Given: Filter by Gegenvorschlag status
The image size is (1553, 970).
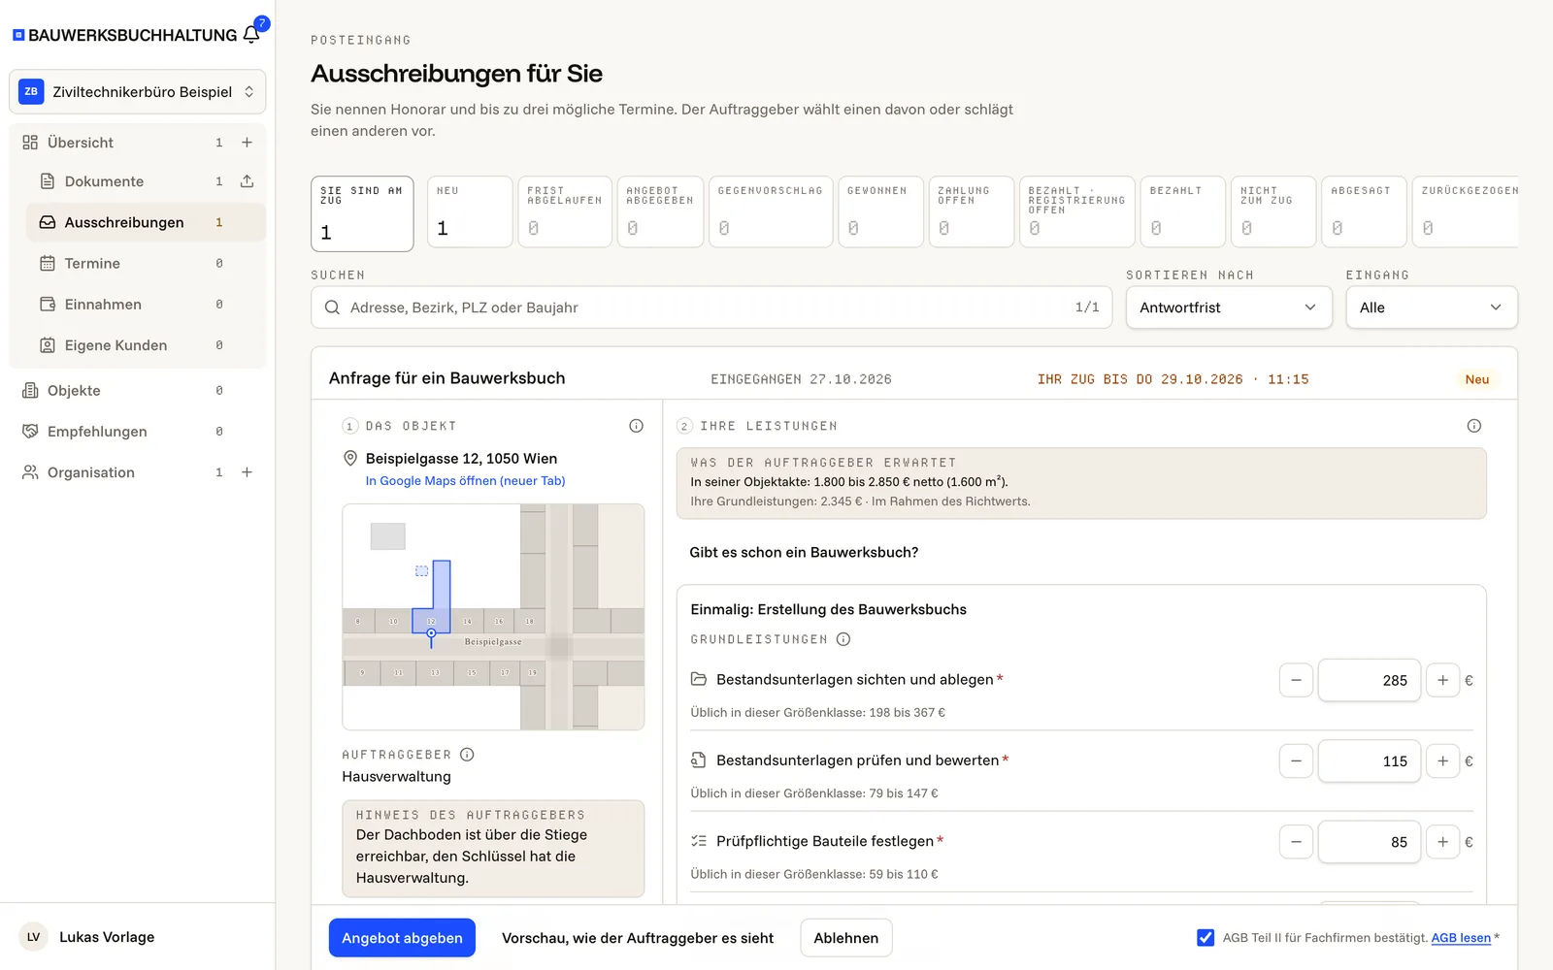Looking at the screenshot, I should pyautogui.click(x=771, y=211).
